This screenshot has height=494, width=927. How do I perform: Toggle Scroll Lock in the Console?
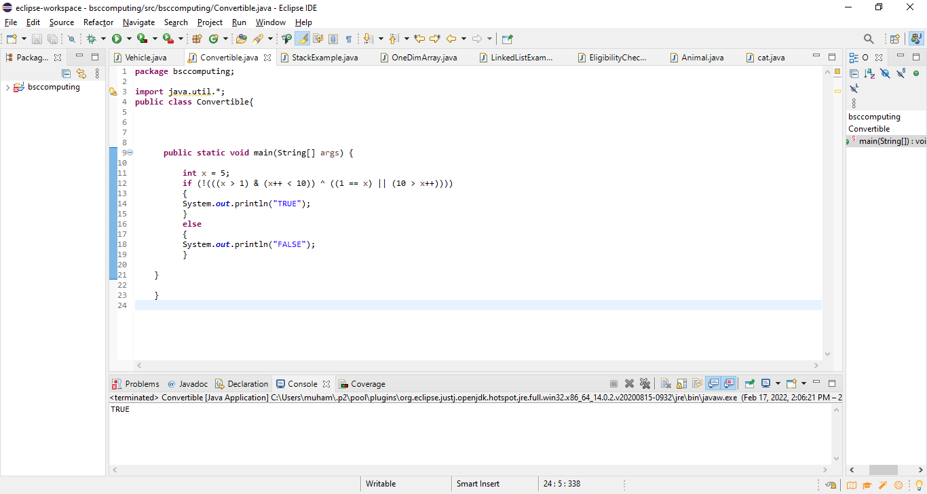(681, 383)
